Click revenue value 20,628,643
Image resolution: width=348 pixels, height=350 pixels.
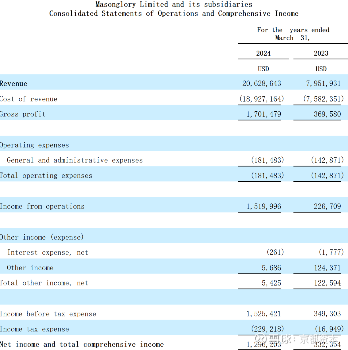point(262,84)
